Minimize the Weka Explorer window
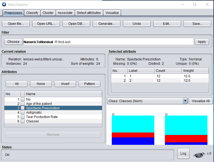 (x=182, y=4)
